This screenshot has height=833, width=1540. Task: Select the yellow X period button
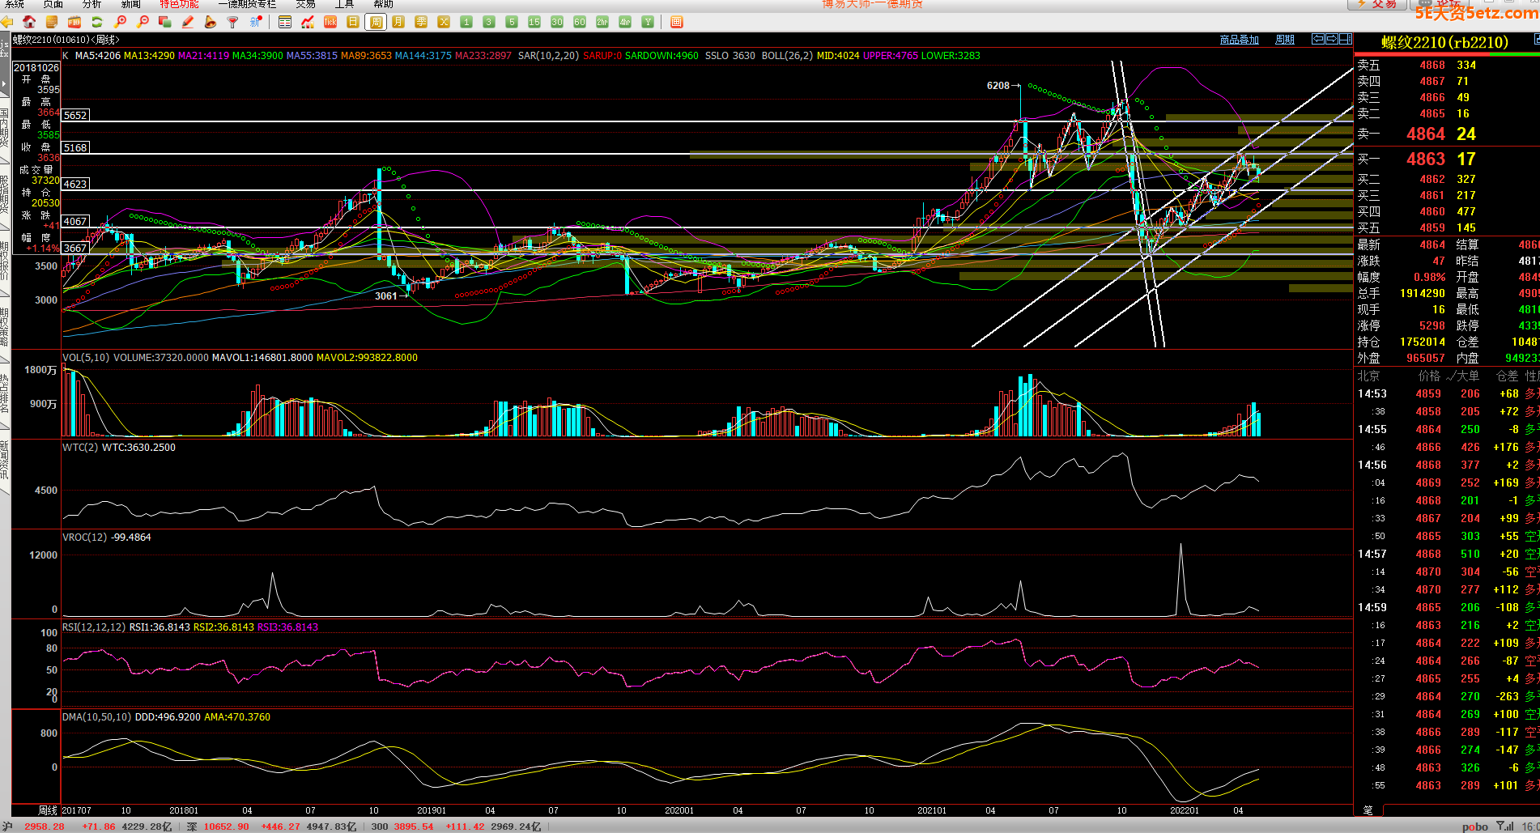[x=444, y=22]
